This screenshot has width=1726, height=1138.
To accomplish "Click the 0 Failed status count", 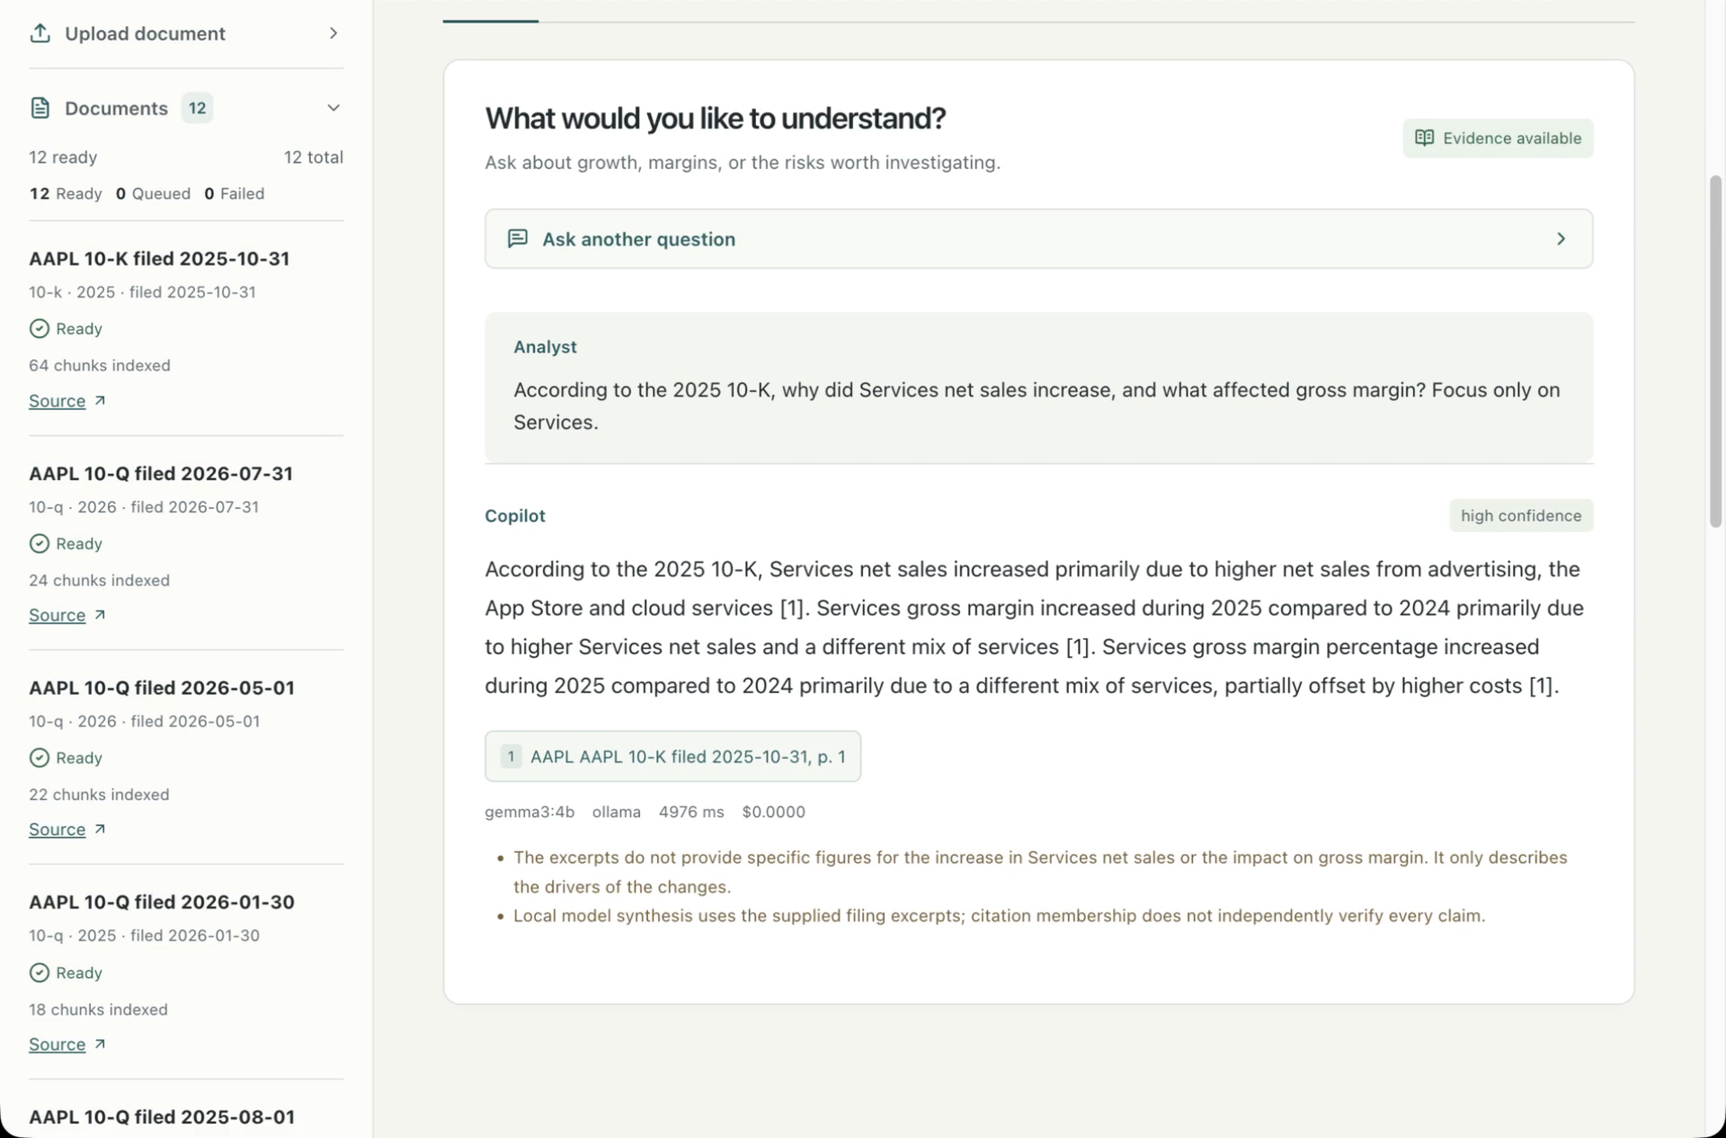I will pos(235,193).
